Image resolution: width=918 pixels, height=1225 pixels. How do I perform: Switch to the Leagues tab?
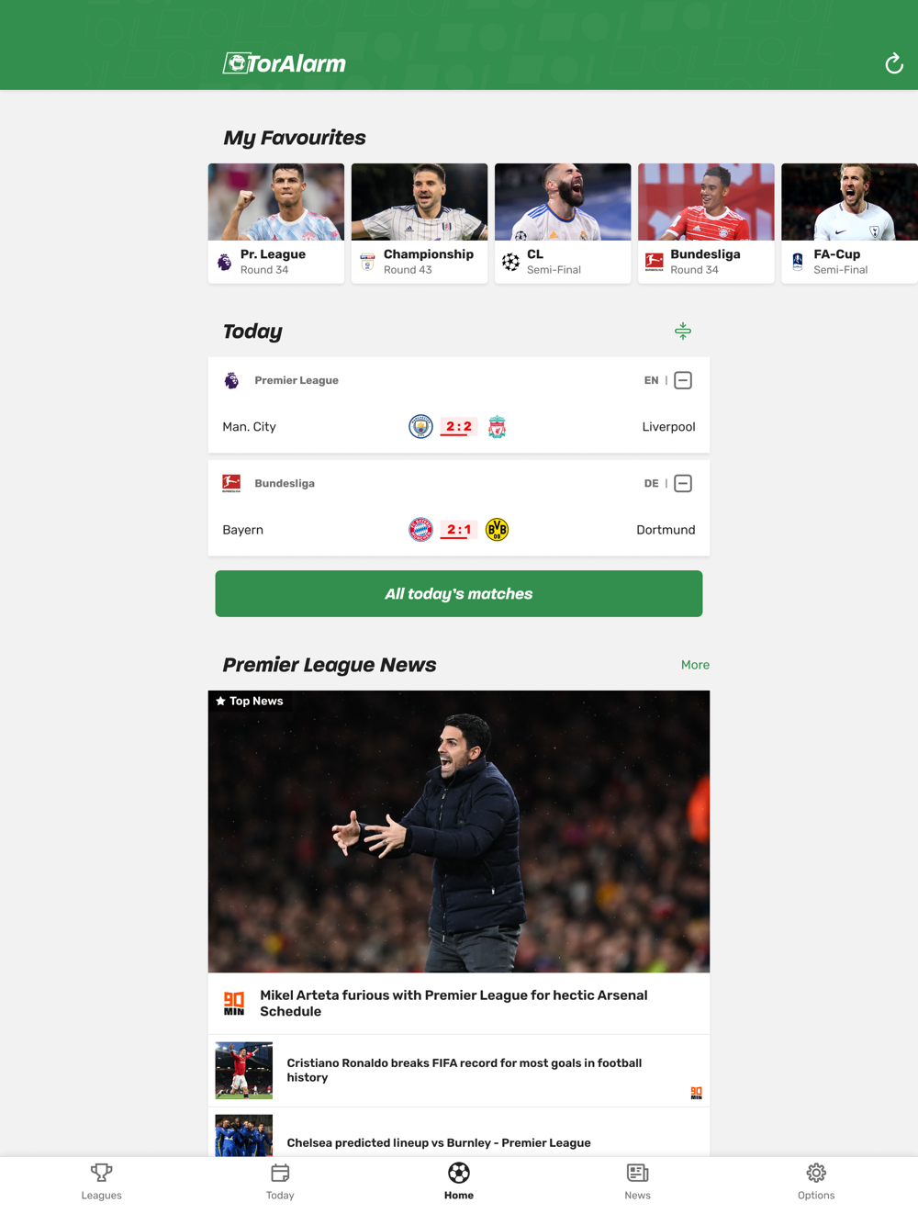click(x=101, y=1182)
